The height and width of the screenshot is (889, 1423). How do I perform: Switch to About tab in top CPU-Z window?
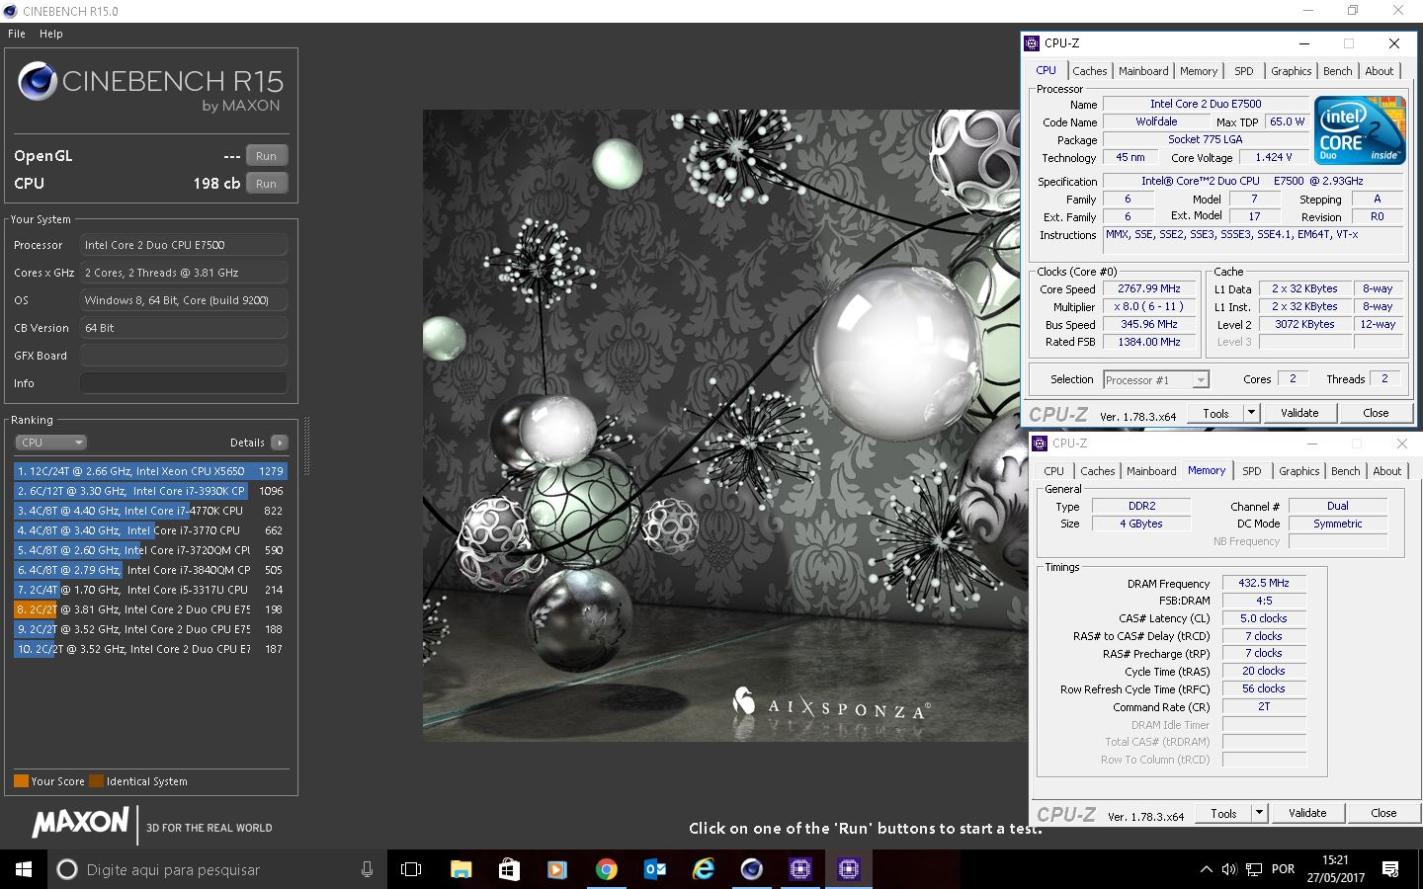[1380, 71]
